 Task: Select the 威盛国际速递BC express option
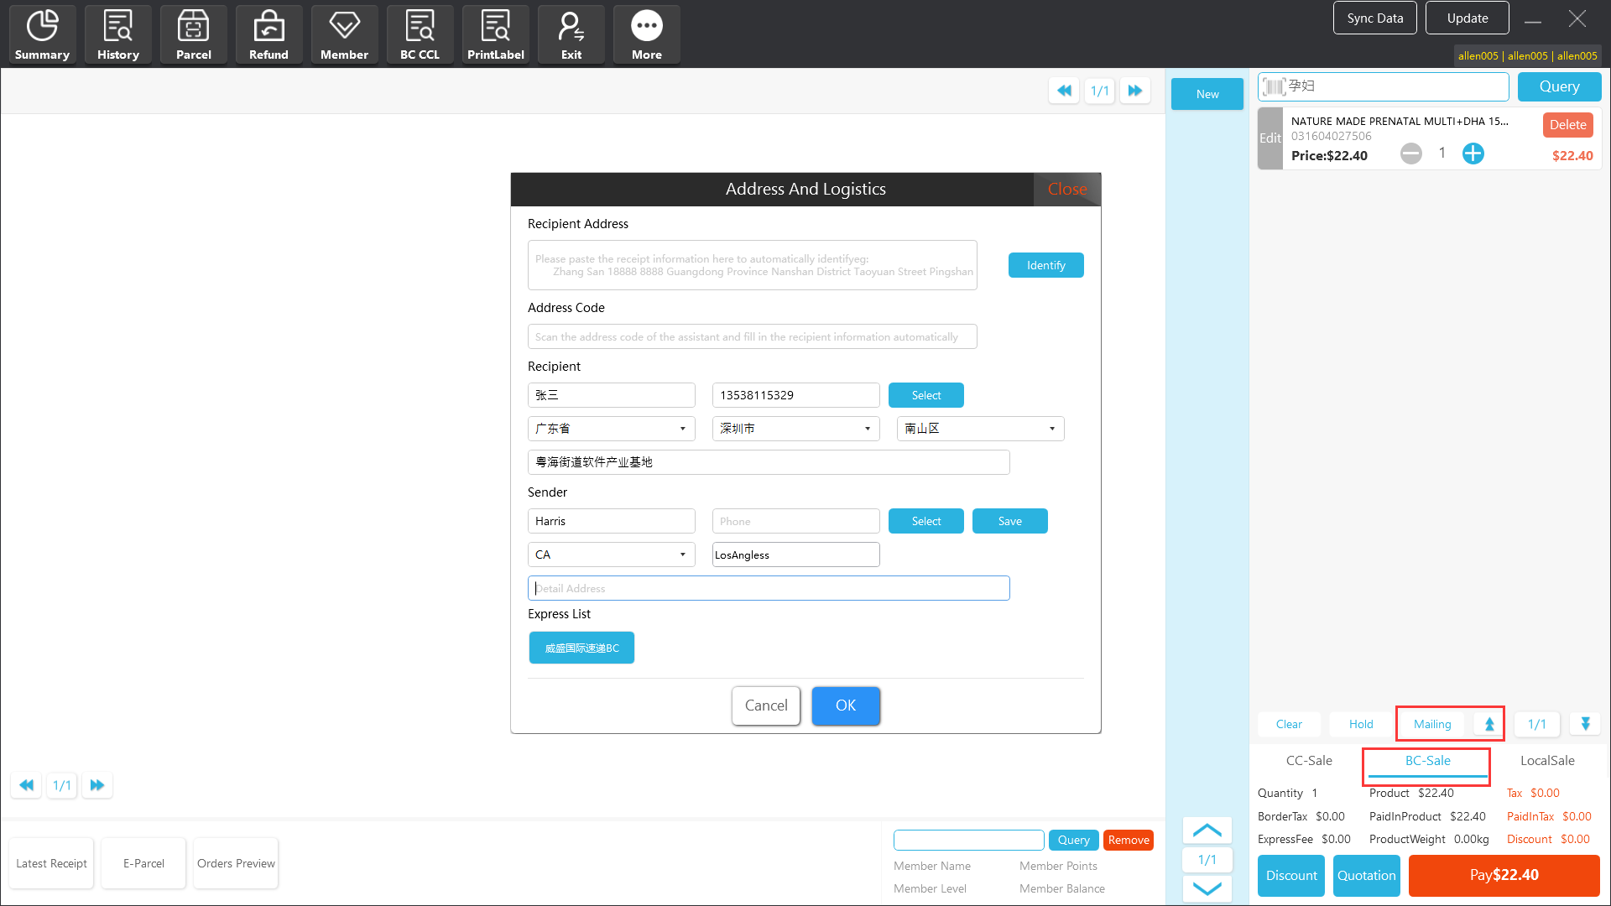581,648
